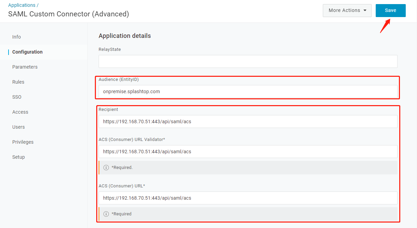Select the Configuration sidebar tab
The image size is (417, 228).
click(x=27, y=52)
